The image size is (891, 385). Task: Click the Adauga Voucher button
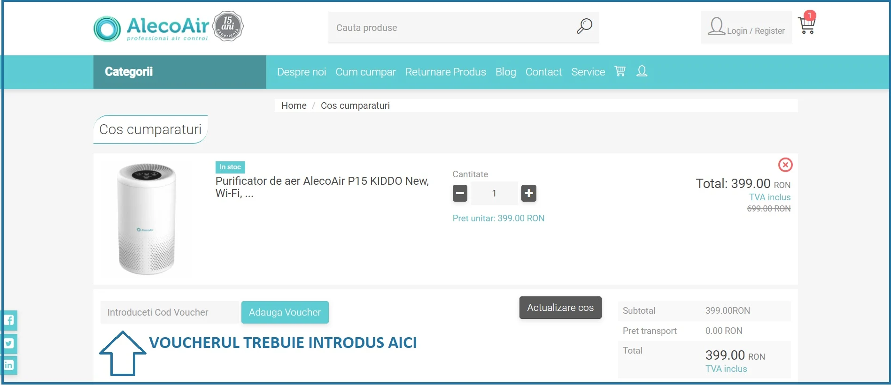coord(285,312)
